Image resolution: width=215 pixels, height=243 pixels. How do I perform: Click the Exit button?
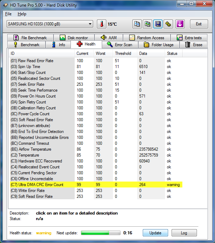click(x=199, y=24)
